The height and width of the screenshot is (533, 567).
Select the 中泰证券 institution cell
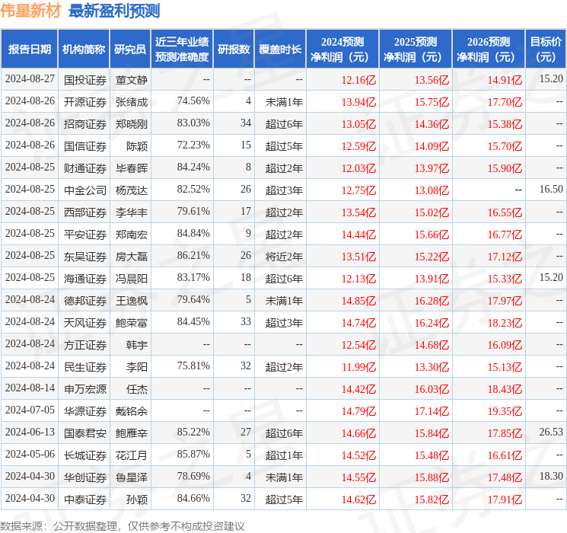pyautogui.click(x=85, y=499)
